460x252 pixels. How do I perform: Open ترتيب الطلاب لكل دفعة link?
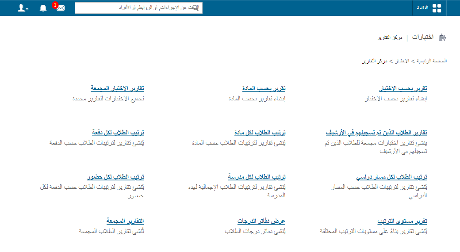tap(118, 133)
